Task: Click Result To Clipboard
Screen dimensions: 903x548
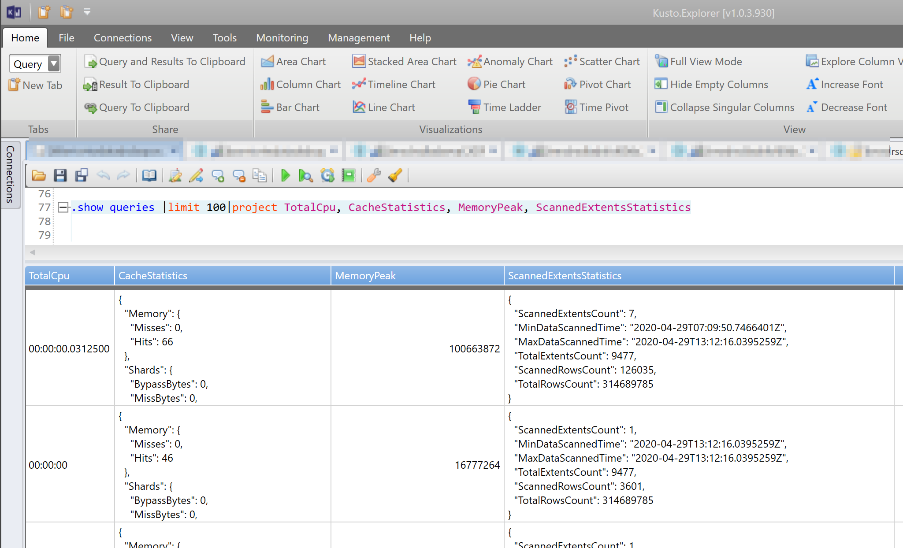Action: [x=136, y=85]
